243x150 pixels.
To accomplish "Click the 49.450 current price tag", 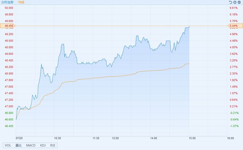I will click(x=7, y=26).
